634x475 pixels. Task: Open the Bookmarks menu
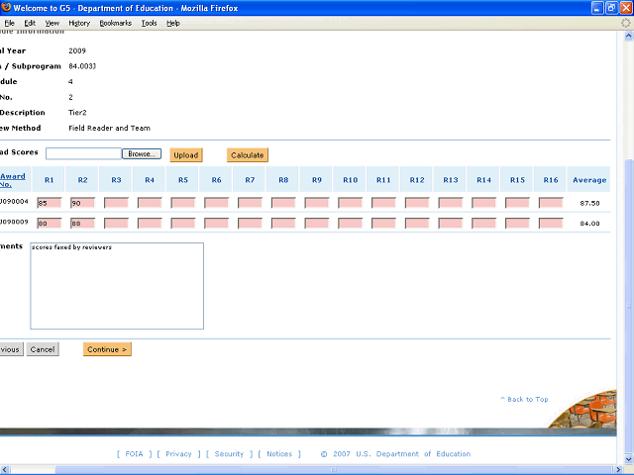pos(115,22)
